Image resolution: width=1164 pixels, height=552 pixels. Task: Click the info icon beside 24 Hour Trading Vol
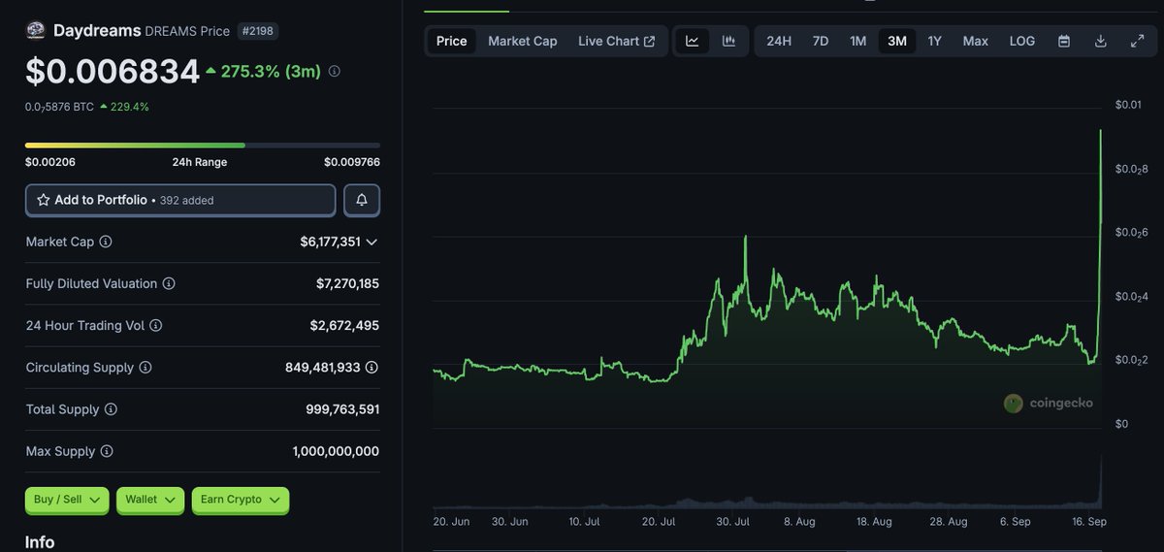(x=155, y=326)
